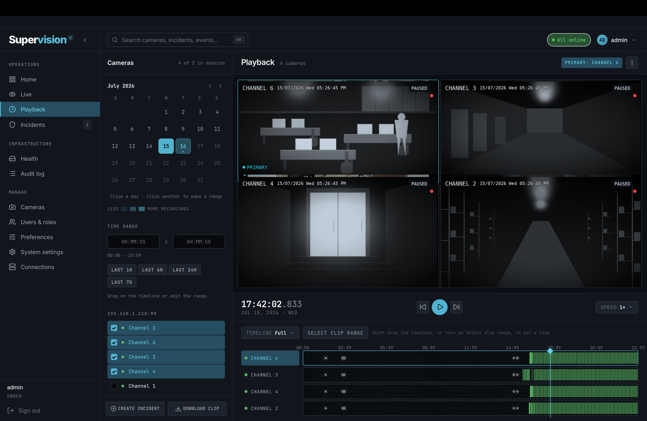The image size is (647, 421).
Task: Click the Incidents shield icon
Action: point(12,125)
